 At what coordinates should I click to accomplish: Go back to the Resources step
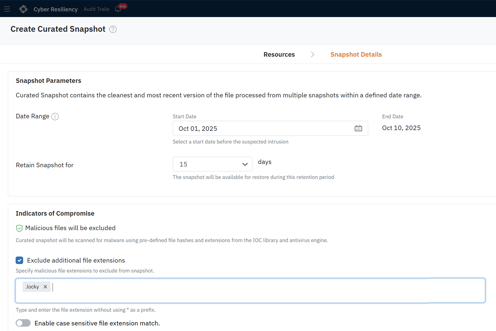(279, 55)
